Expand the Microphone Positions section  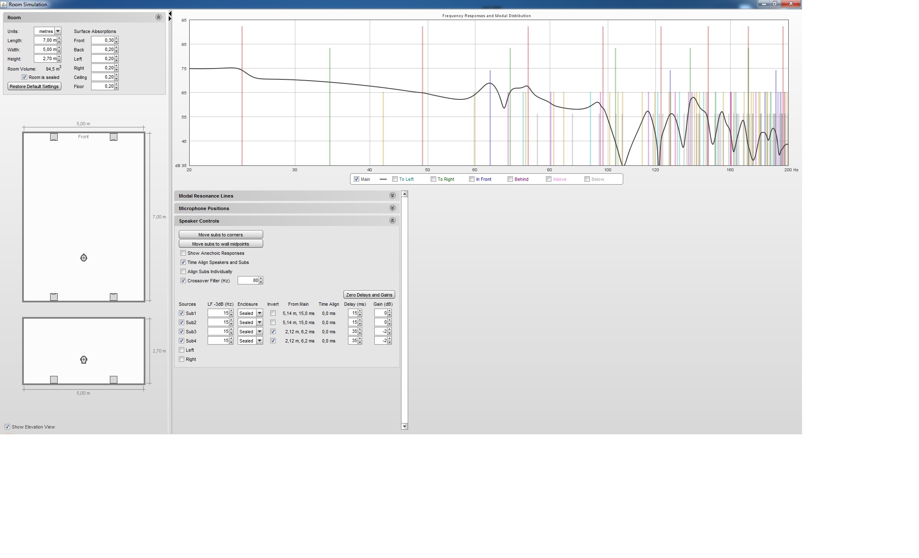click(x=392, y=208)
